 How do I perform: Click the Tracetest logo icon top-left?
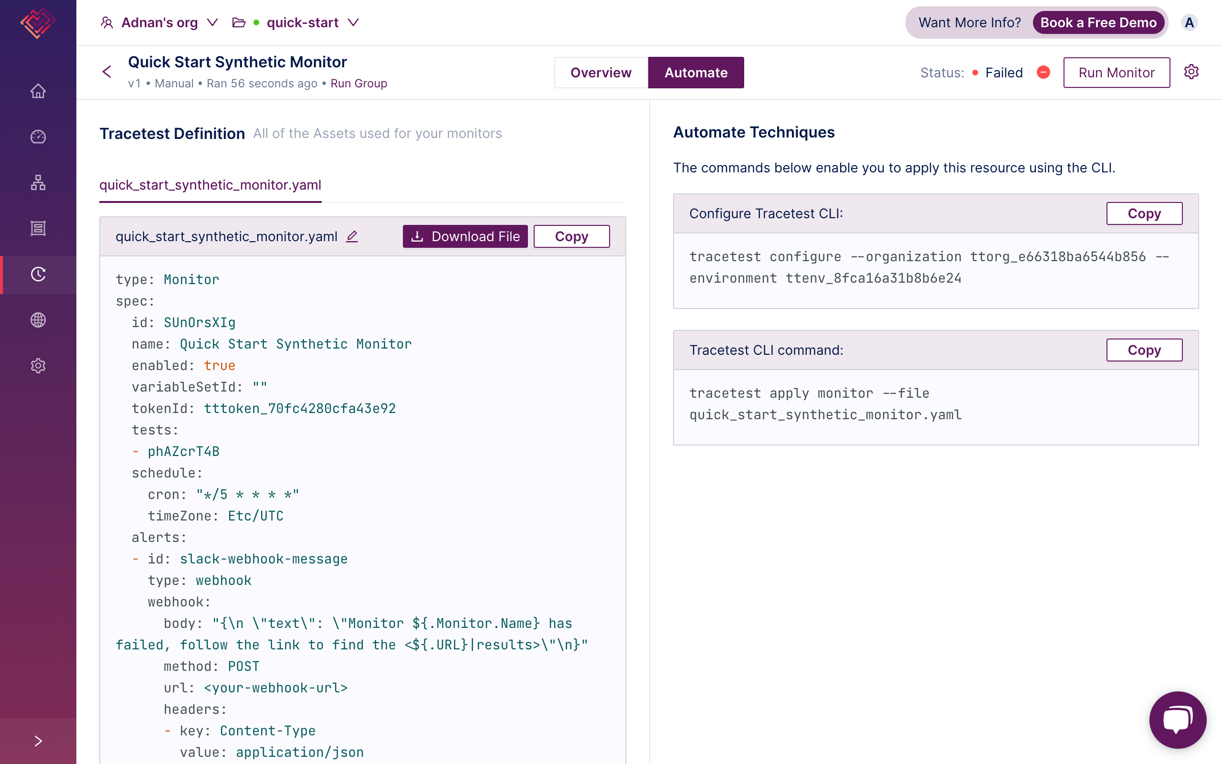click(37, 23)
